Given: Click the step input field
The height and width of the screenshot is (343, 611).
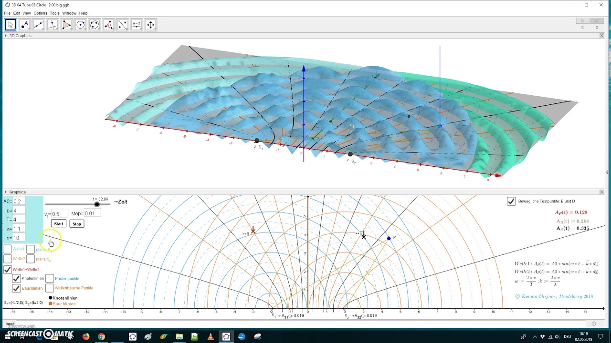Looking at the screenshot, I should coord(93,213).
